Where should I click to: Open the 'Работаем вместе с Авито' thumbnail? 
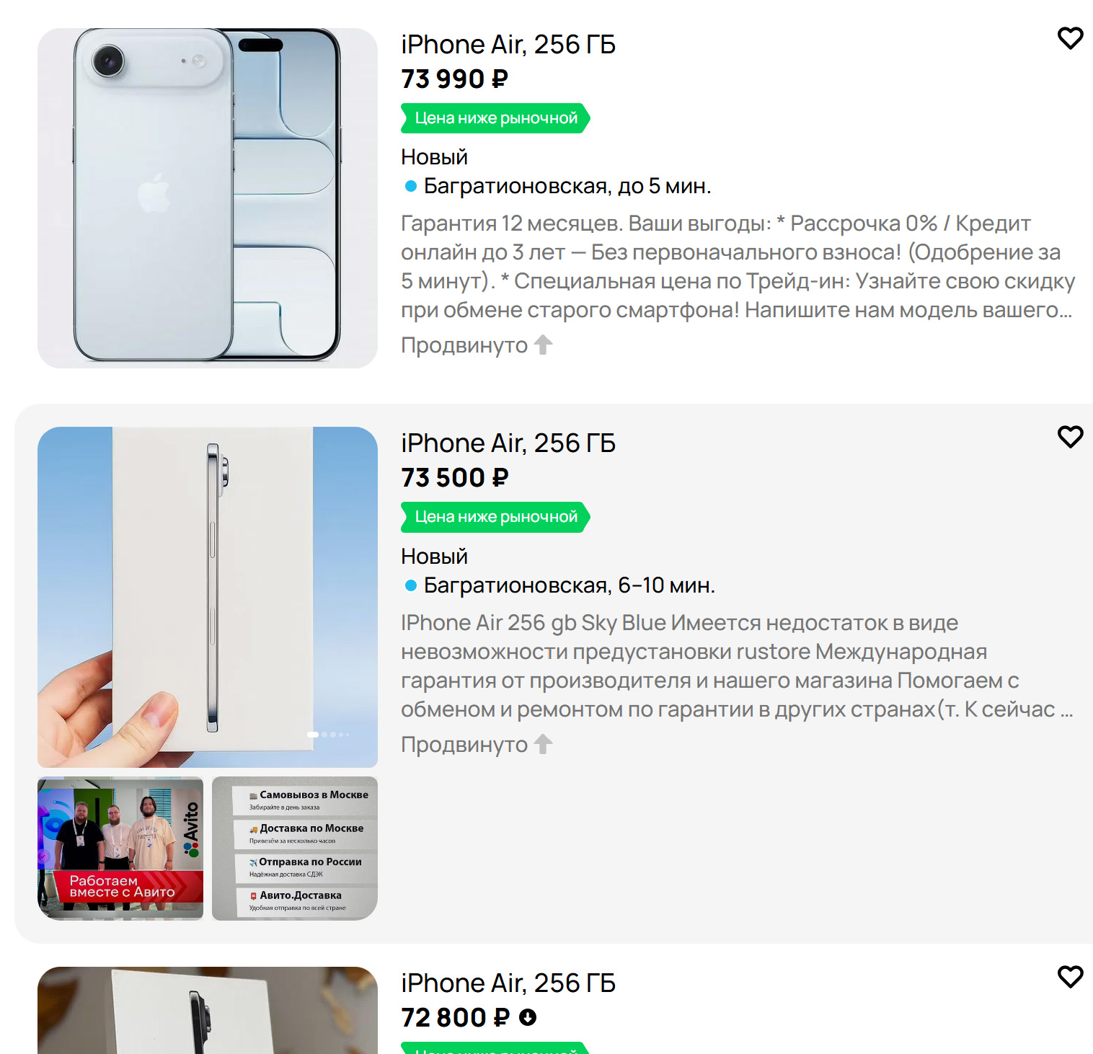120,848
